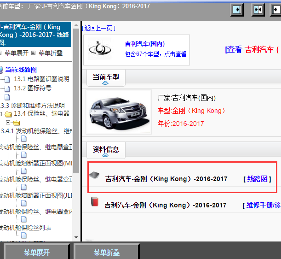Select the 资料信息 tab
The height and width of the screenshot is (259, 281).
pos(106,150)
